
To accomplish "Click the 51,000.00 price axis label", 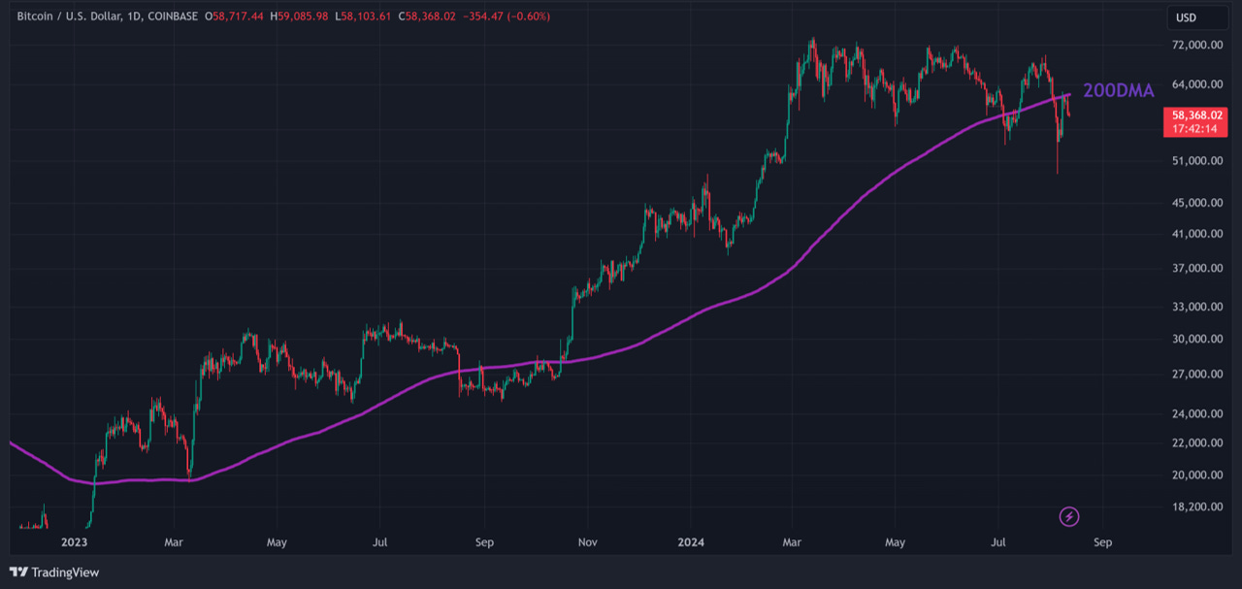I will pos(1197,161).
